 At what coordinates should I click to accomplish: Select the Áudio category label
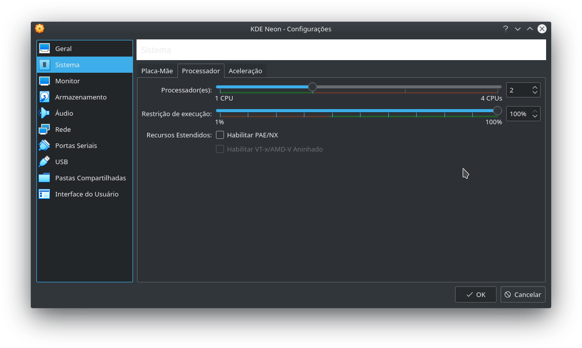tap(64, 113)
